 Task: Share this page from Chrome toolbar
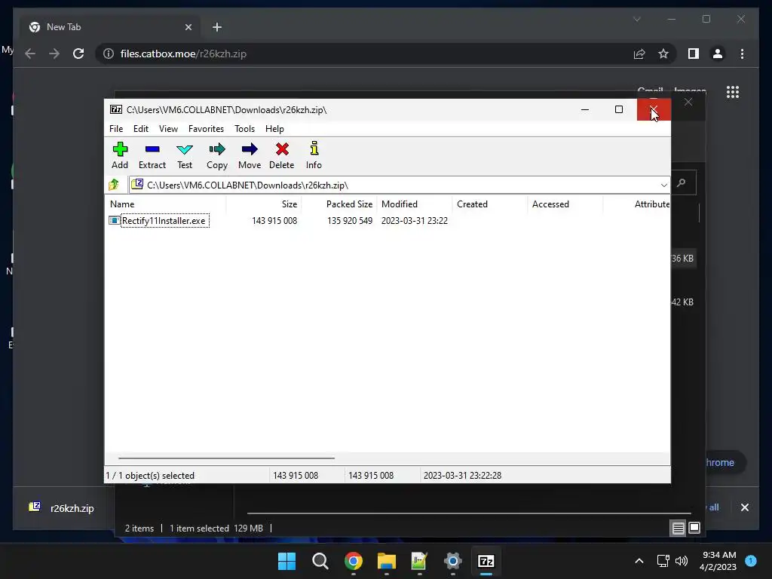pos(639,54)
